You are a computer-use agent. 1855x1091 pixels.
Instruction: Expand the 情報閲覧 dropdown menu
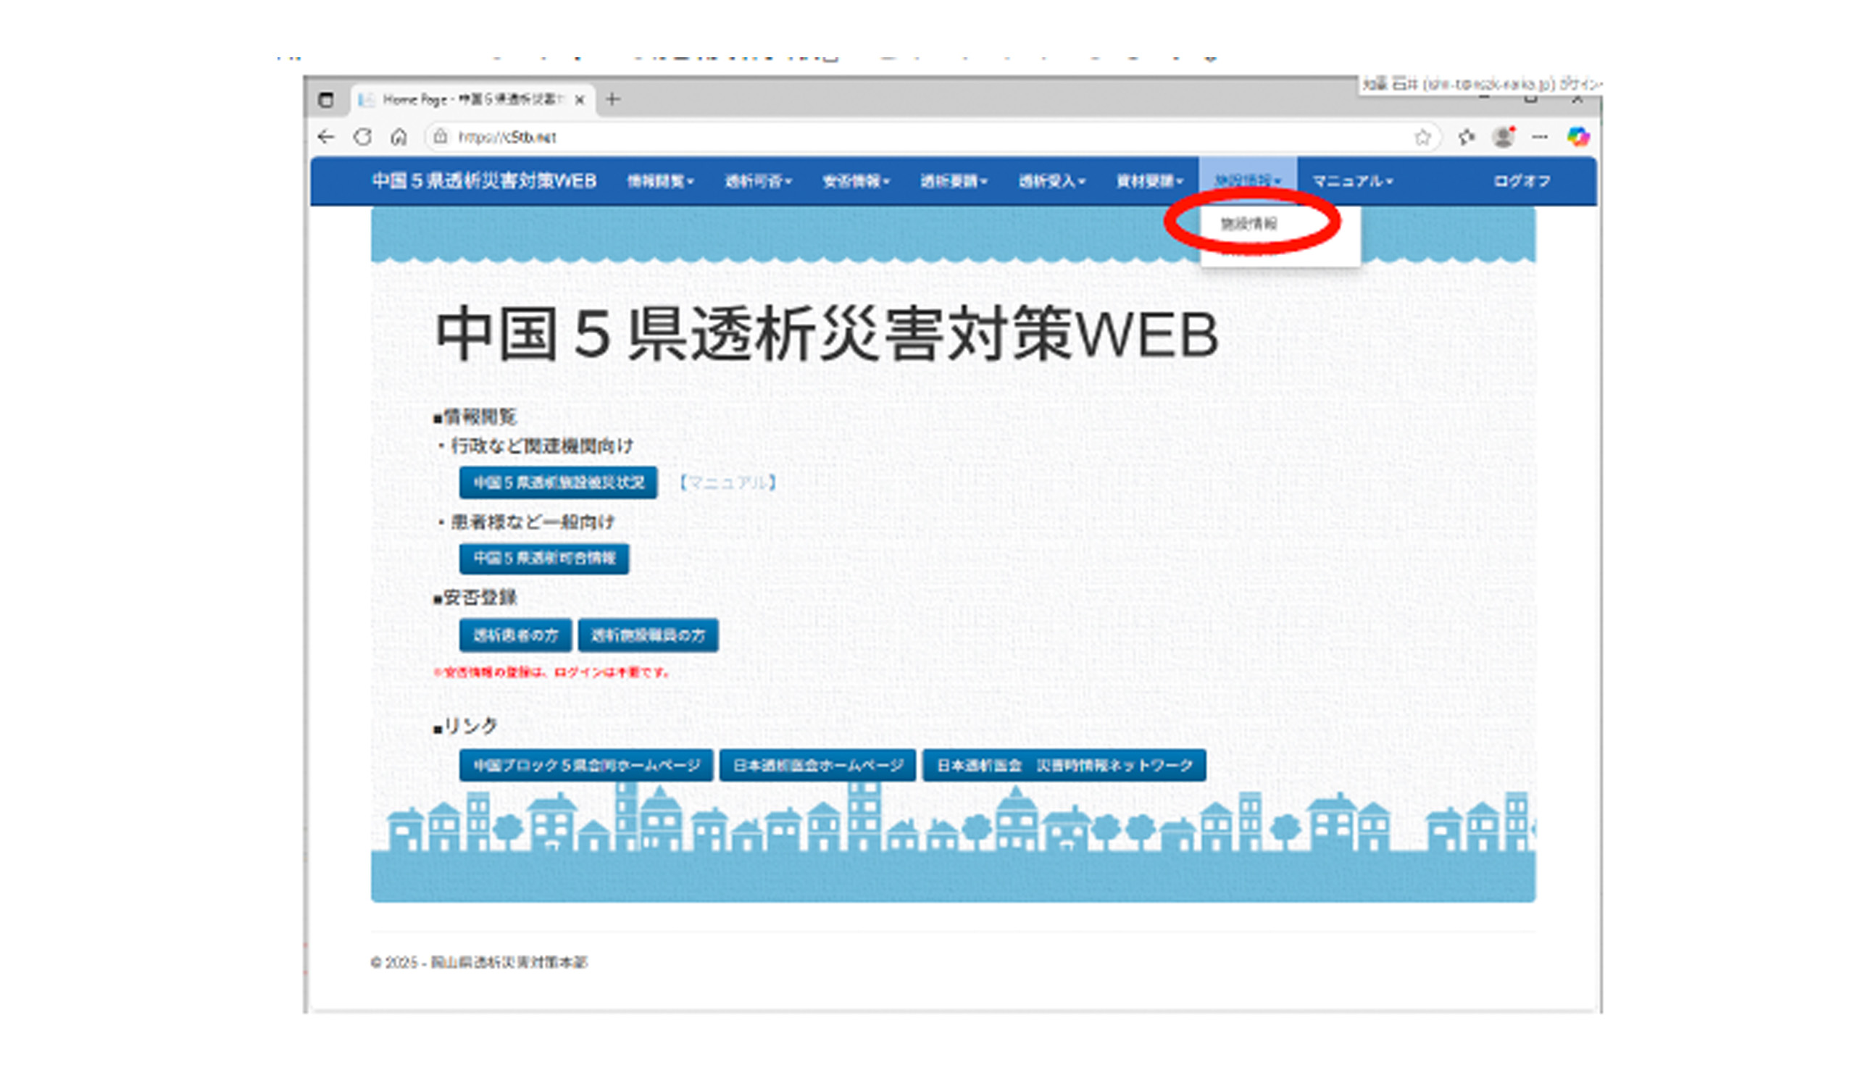click(659, 181)
